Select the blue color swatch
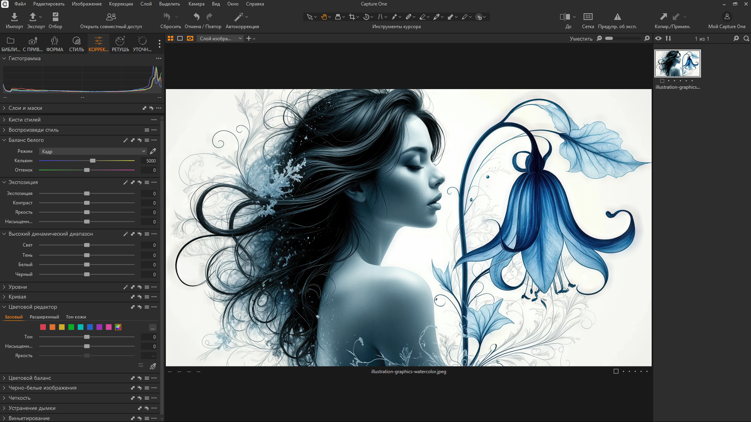The image size is (751, 422). (90, 327)
